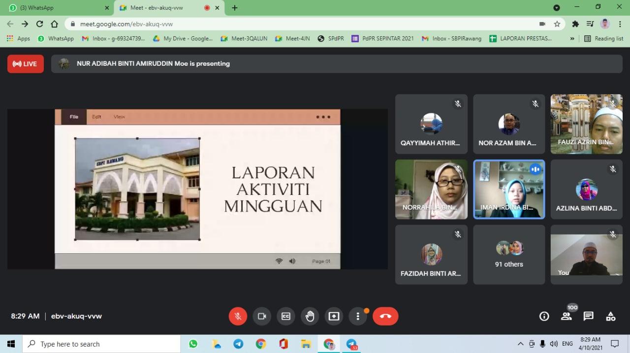This screenshot has height=353, width=630.
Task: Leave the call with the red hang-up button
Action: pyautogui.click(x=385, y=316)
